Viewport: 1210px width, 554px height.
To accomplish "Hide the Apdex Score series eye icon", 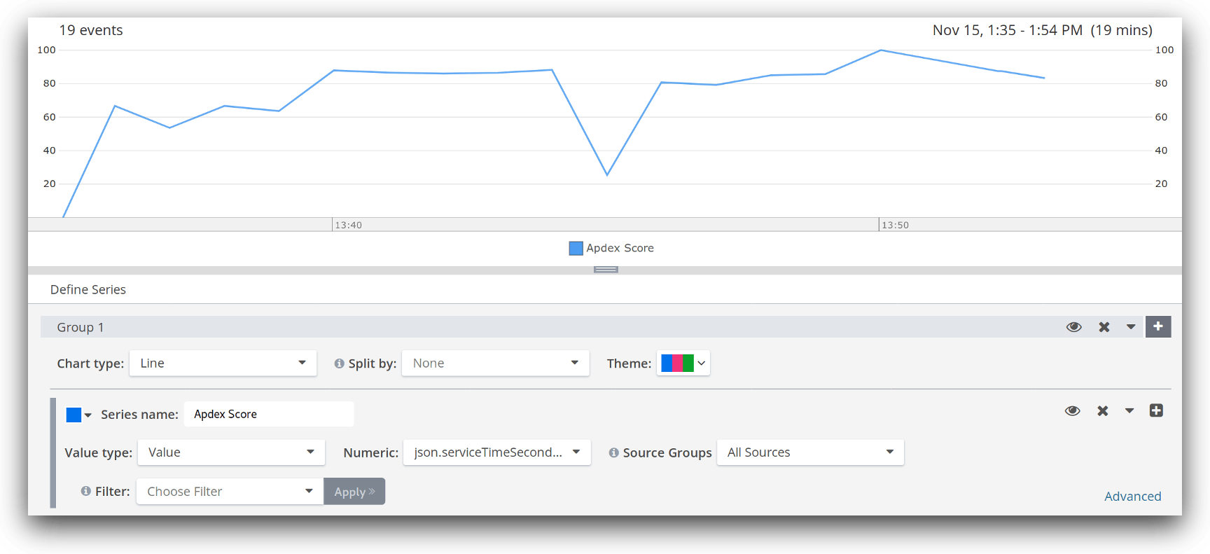I will (x=1072, y=411).
